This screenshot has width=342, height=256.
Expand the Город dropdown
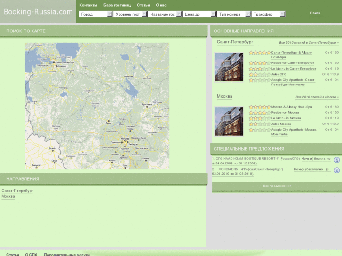pos(96,14)
